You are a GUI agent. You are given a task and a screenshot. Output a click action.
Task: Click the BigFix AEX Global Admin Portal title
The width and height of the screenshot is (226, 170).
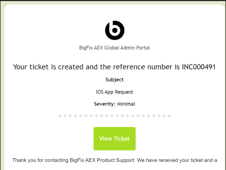point(114,48)
